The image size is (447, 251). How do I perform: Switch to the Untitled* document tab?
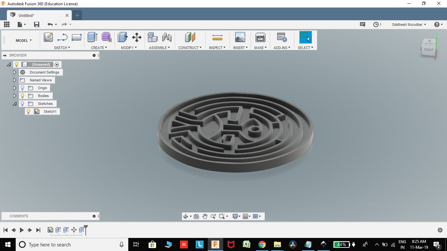(39, 15)
